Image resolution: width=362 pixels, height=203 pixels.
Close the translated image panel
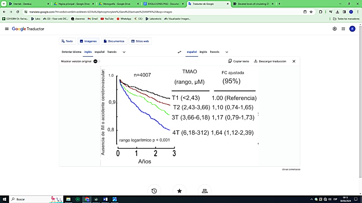pyautogui.click(x=294, y=61)
